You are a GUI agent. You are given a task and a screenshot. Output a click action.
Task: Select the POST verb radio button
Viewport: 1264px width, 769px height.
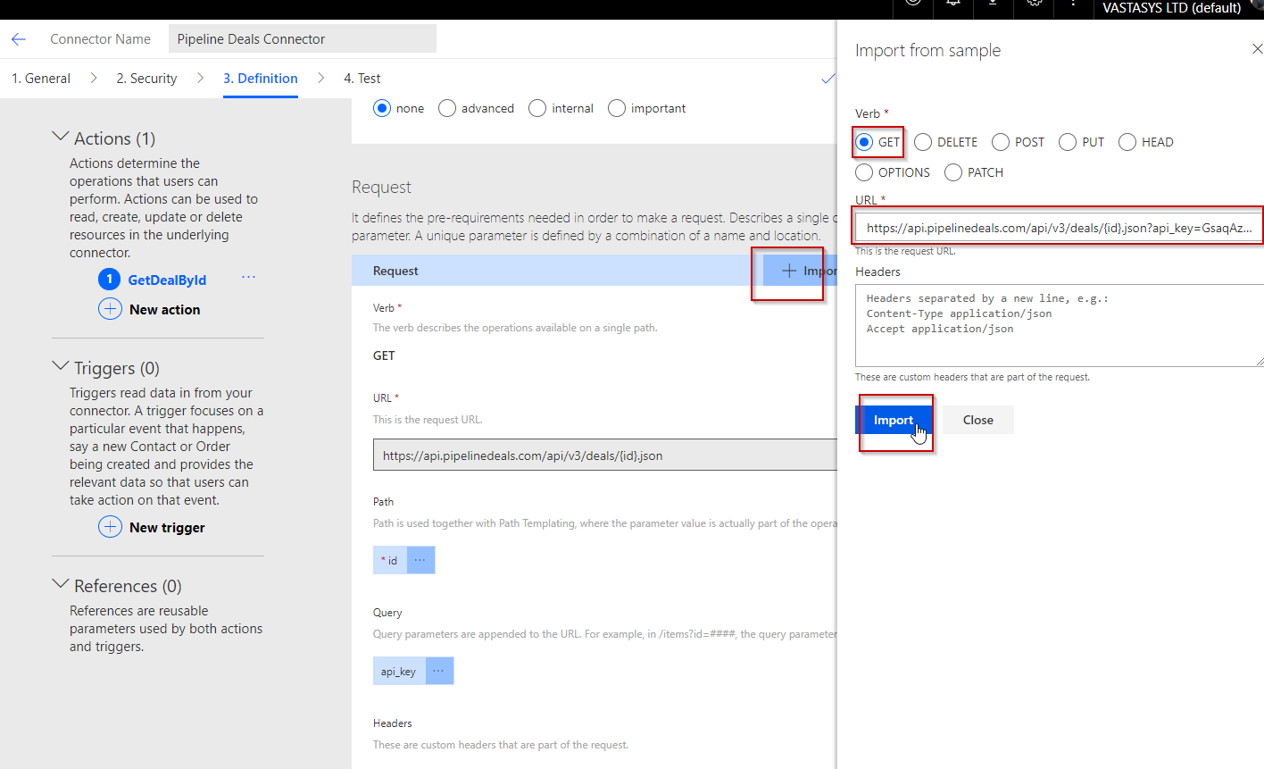click(1001, 142)
